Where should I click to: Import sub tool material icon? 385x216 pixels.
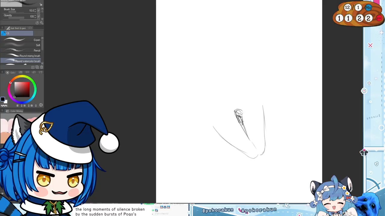click(x=33, y=67)
